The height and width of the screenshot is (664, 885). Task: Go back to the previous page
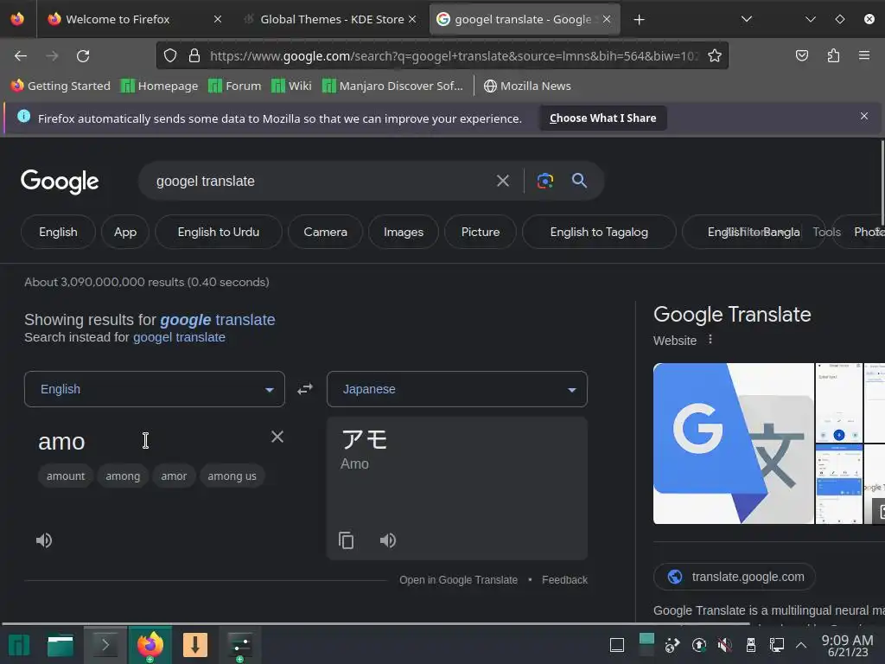tap(21, 56)
